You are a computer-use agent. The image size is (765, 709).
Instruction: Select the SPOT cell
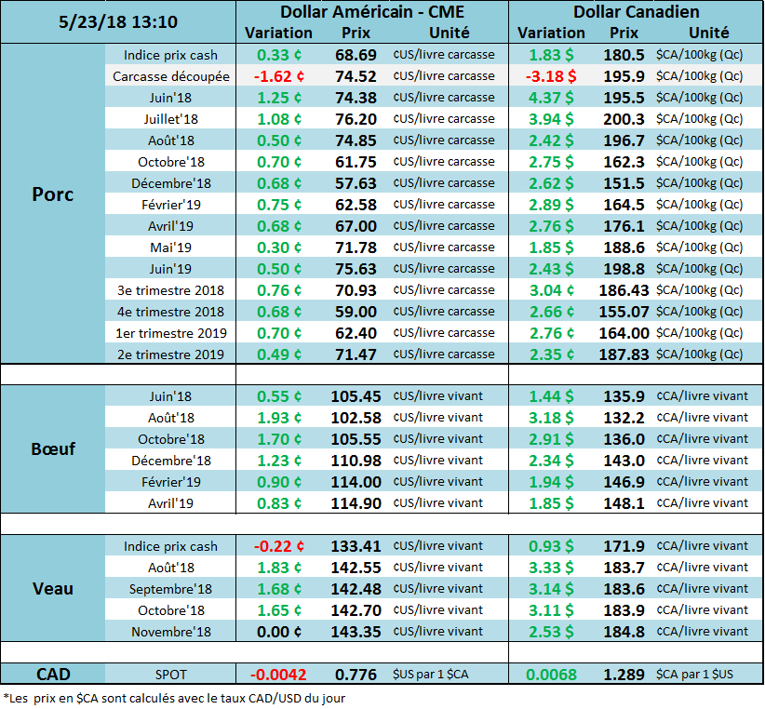click(170, 675)
